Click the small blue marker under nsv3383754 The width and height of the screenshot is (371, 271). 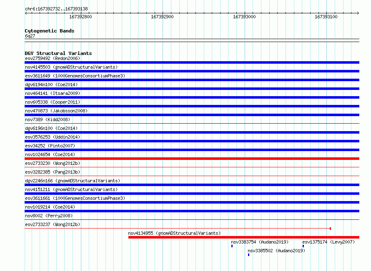(232, 246)
